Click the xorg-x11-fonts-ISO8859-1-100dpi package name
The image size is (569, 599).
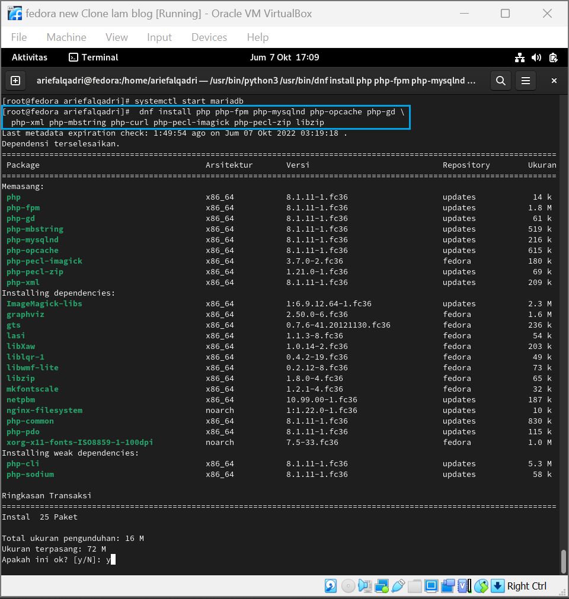coord(79,443)
